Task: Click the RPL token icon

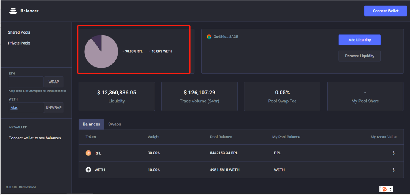Action: pyautogui.click(x=88, y=153)
